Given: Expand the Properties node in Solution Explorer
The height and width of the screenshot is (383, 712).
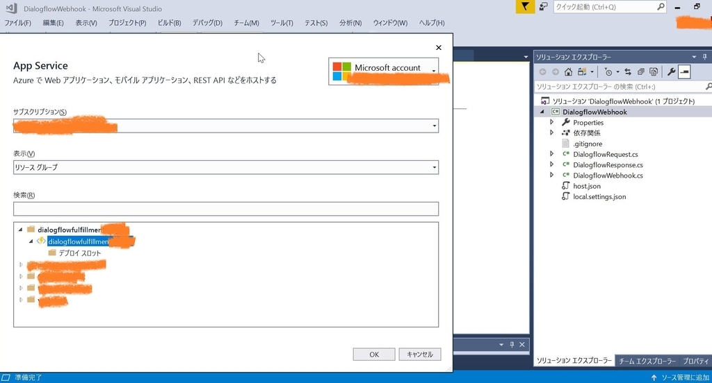Looking at the screenshot, I should click(x=551, y=122).
